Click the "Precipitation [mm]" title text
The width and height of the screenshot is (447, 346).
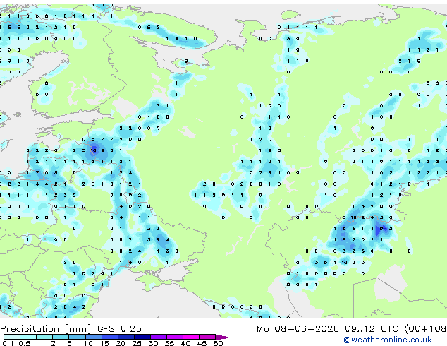(46, 329)
